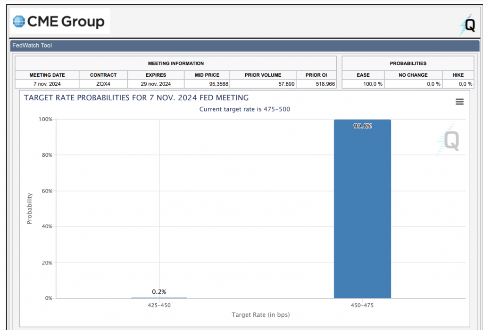Image resolution: width=483 pixels, height=330 pixels.
Task: Click the EASE probability header
Action: tap(363, 75)
